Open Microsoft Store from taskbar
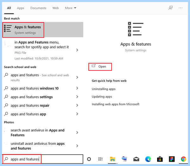This screenshot has height=166, width=190. pos(160,159)
